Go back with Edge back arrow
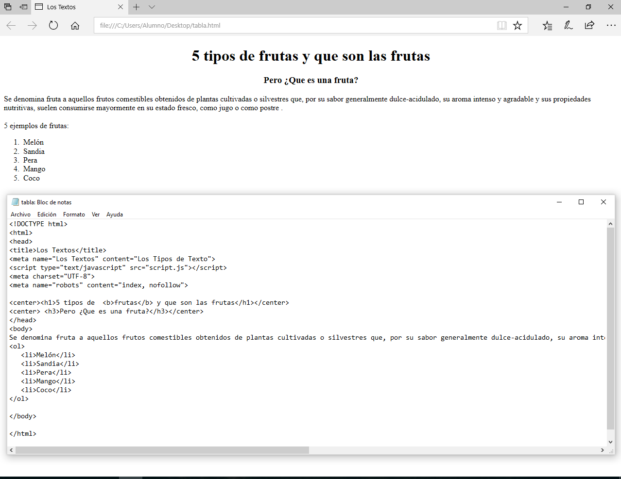 pos(11,26)
